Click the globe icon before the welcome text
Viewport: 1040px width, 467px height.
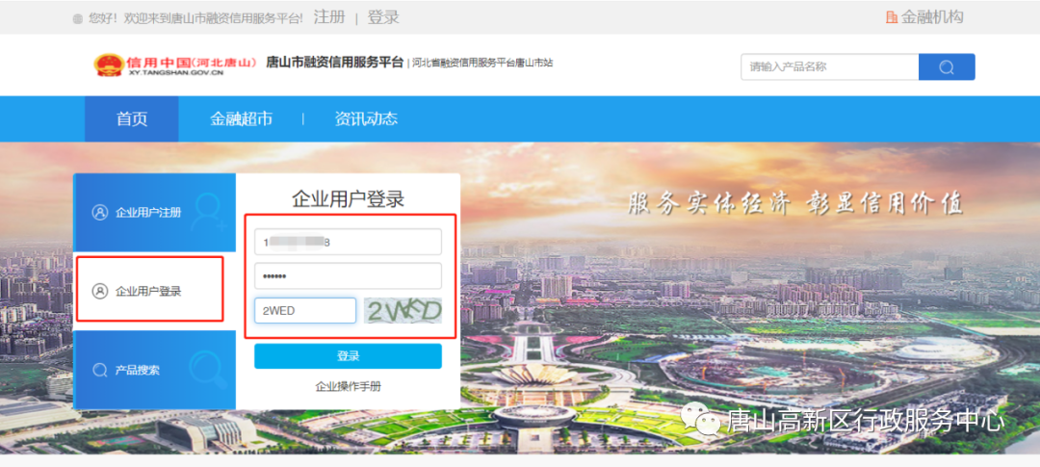click(78, 18)
